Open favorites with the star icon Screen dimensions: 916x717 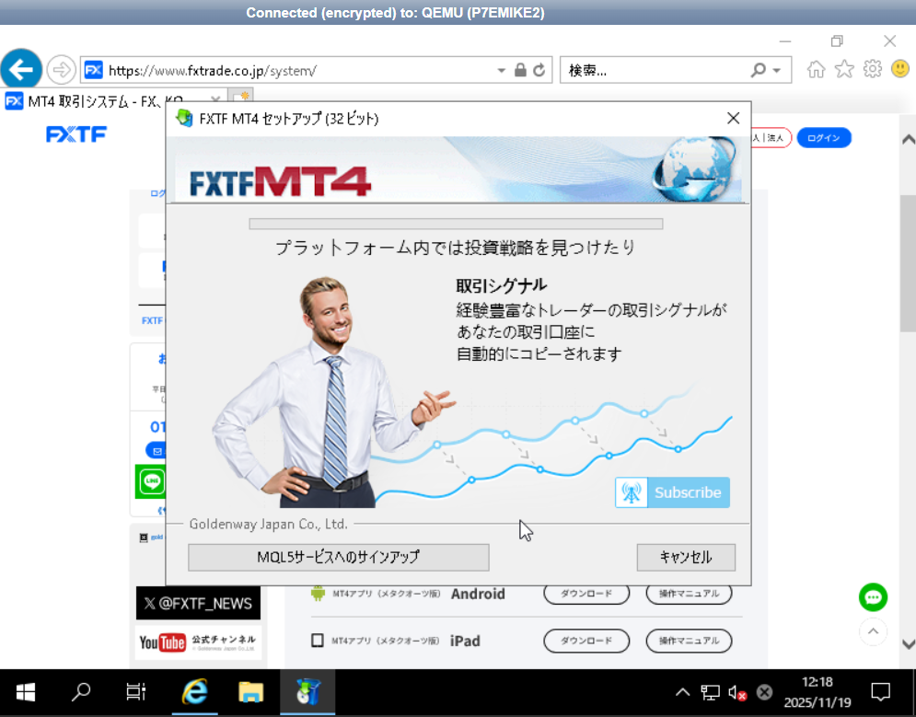tap(844, 69)
